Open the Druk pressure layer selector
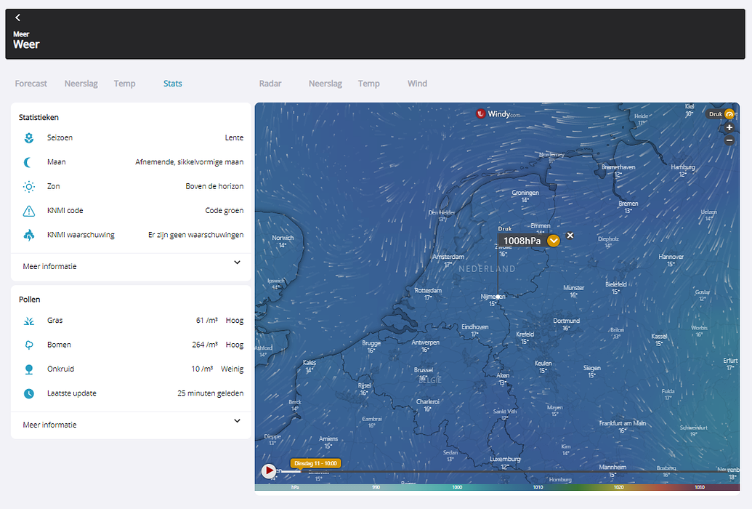This screenshot has width=752, height=509. coord(729,114)
